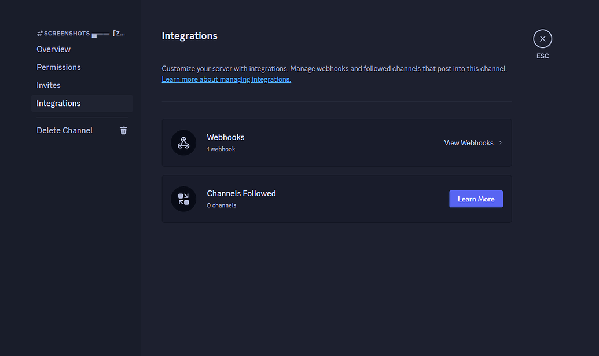Click the 0 channels label under Channels Followed

click(221, 205)
